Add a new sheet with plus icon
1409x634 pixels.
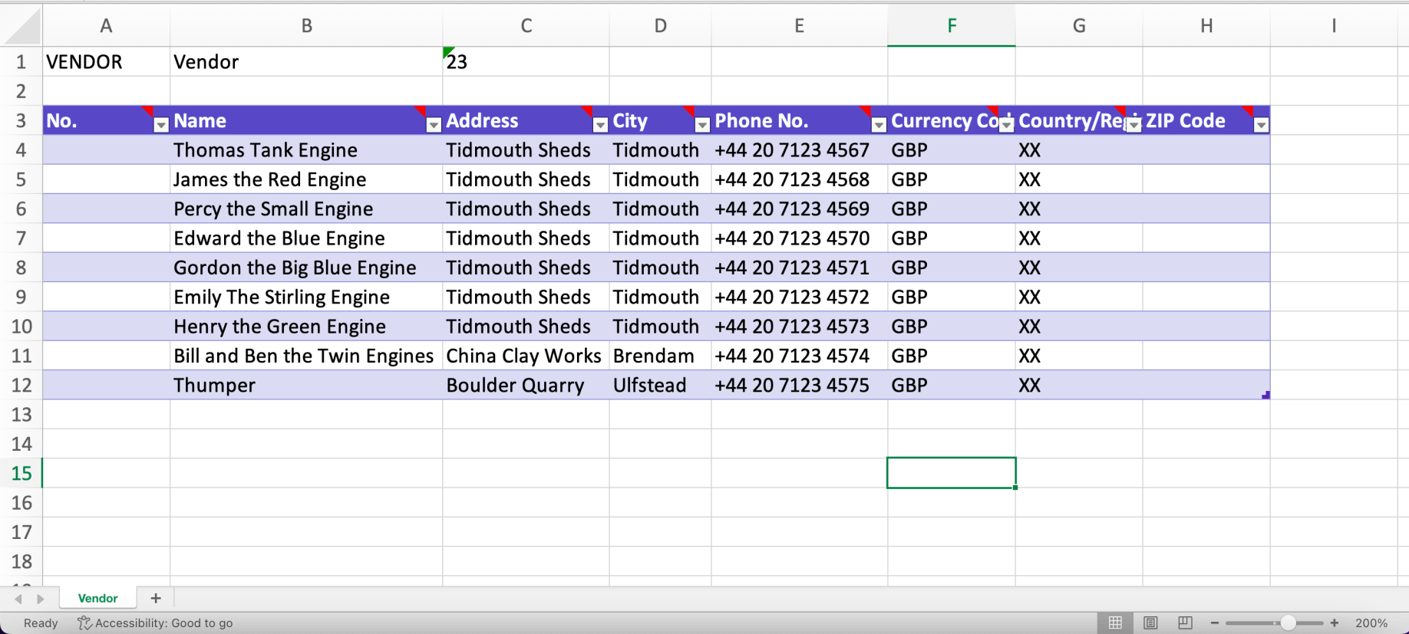156,598
